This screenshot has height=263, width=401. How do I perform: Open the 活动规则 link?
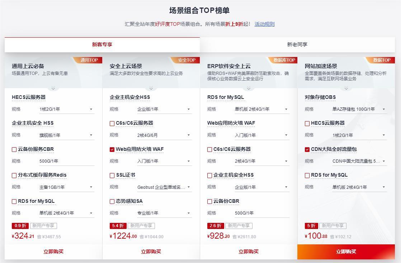click(x=264, y=24)
